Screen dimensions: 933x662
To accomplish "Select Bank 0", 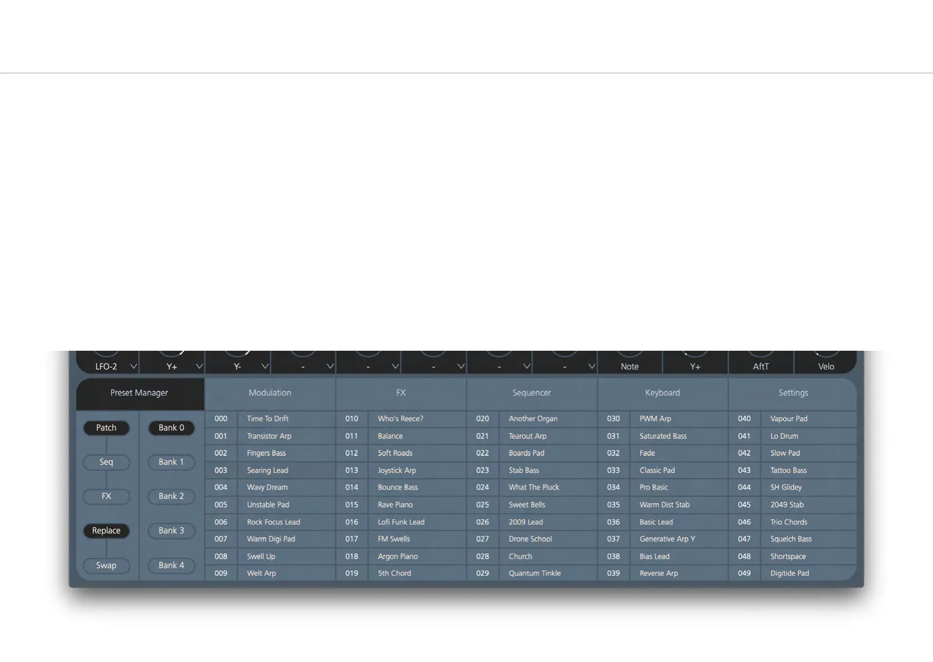I will coord(171,428).
